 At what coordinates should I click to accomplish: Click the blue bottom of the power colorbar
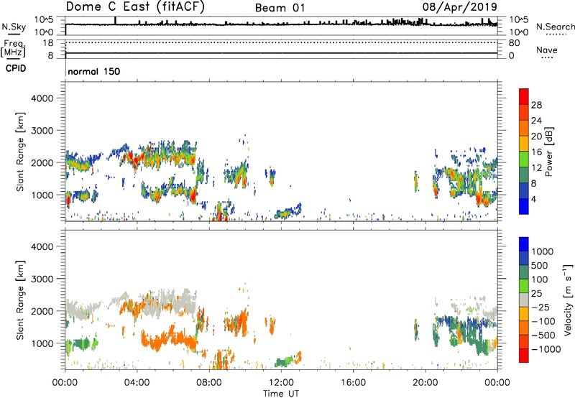[524, 207]
